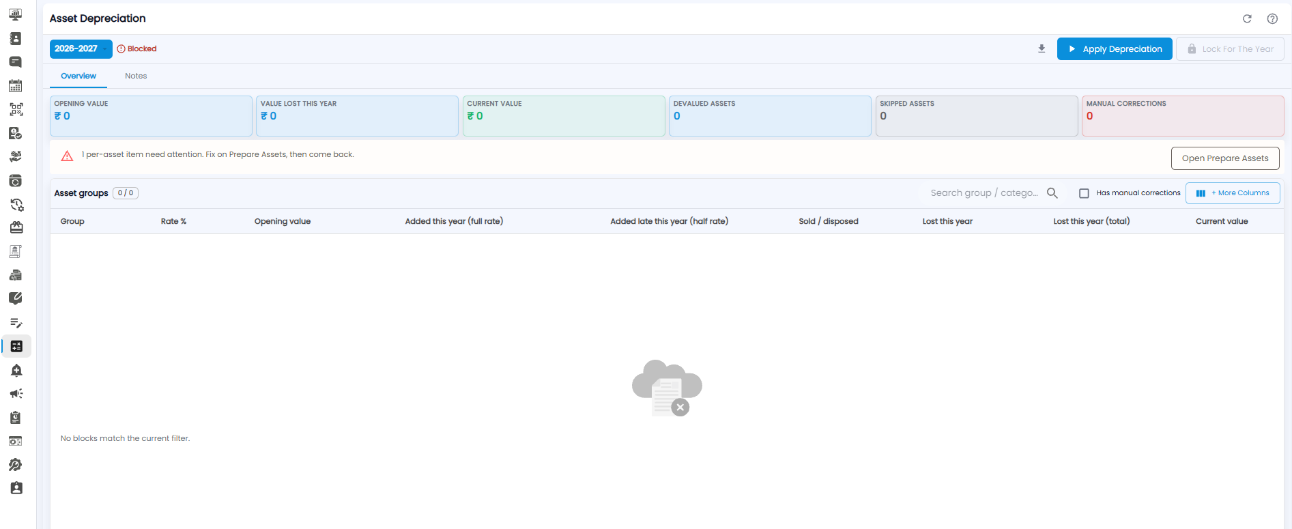Focus the Search group / category field
Image resolution: width=1292 pixels, height=529 pixels.
pyautogui.click(x=984, y=193)
